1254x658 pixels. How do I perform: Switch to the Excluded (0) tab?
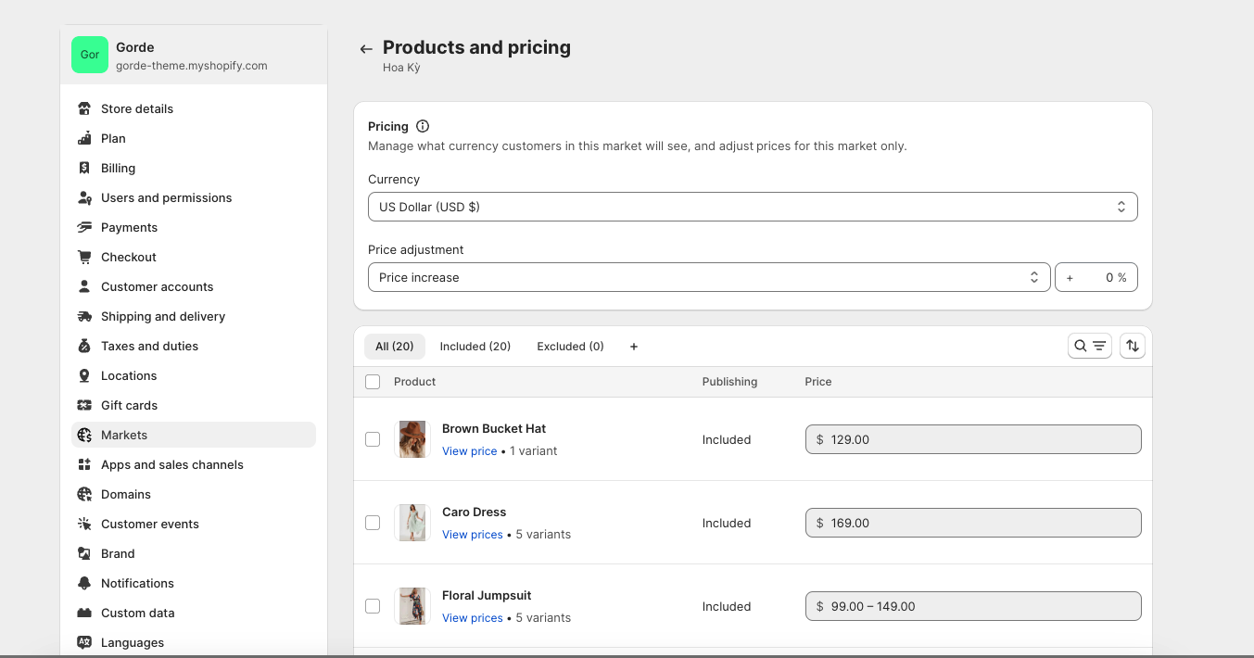click(570, 347)
